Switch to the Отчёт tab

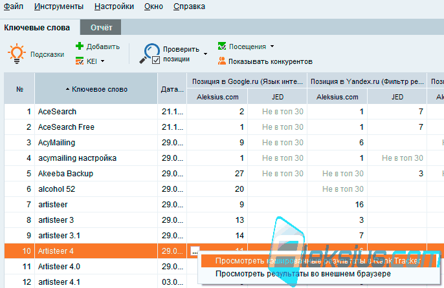(101, 27)
